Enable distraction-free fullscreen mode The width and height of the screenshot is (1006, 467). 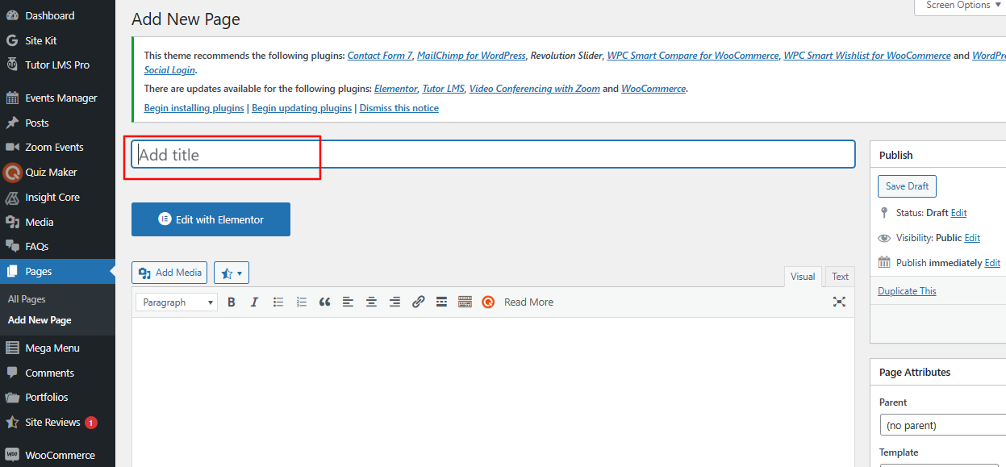[839, 302]
